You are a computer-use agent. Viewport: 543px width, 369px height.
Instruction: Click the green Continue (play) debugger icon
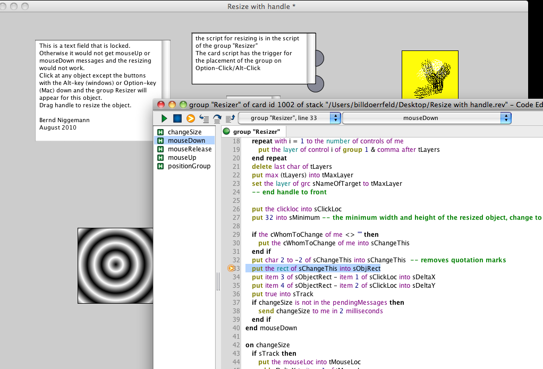coord(164,118)
